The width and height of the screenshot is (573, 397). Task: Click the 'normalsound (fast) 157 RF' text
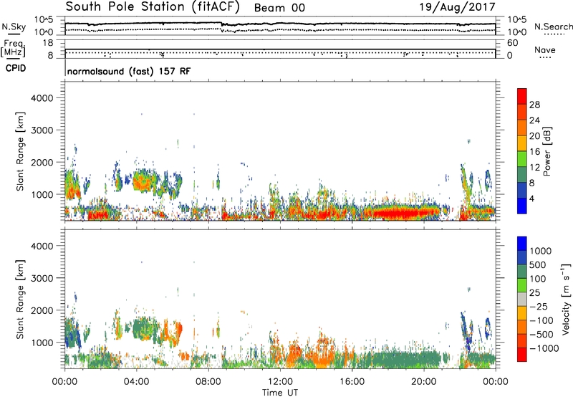pos(129,71)
